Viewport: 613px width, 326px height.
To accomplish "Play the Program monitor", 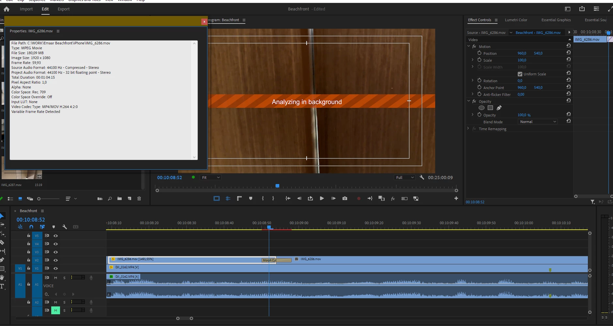I will [x=322, y=198].
